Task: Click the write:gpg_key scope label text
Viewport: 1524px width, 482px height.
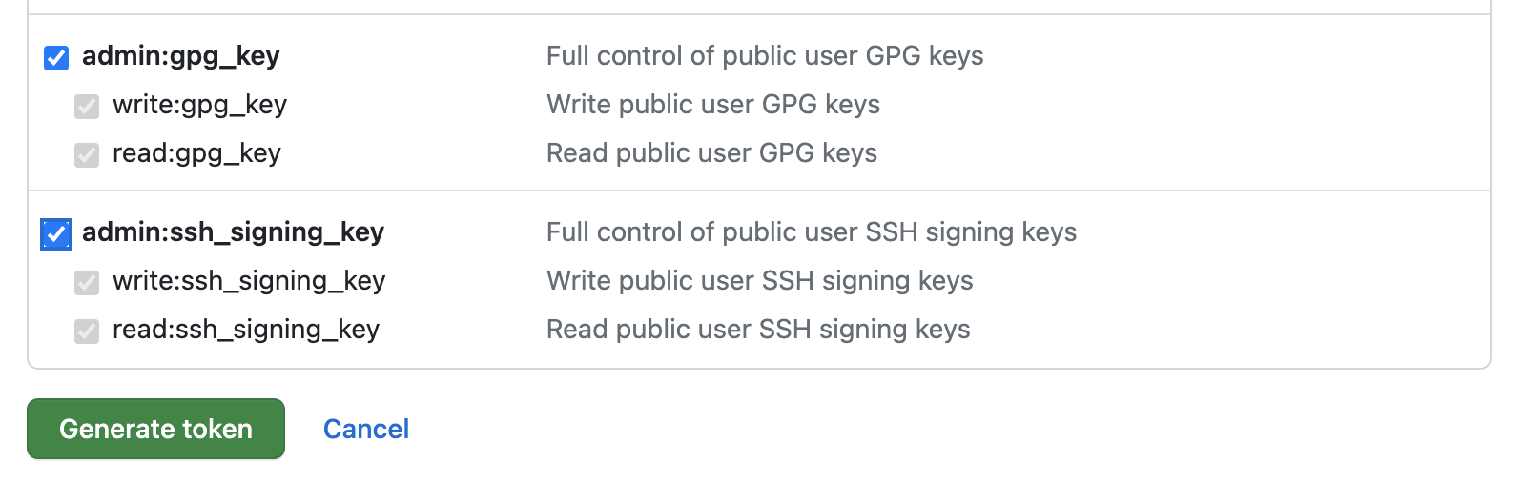Action: point(199,105)
